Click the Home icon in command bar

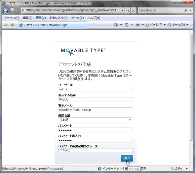[x=116, y=25]
